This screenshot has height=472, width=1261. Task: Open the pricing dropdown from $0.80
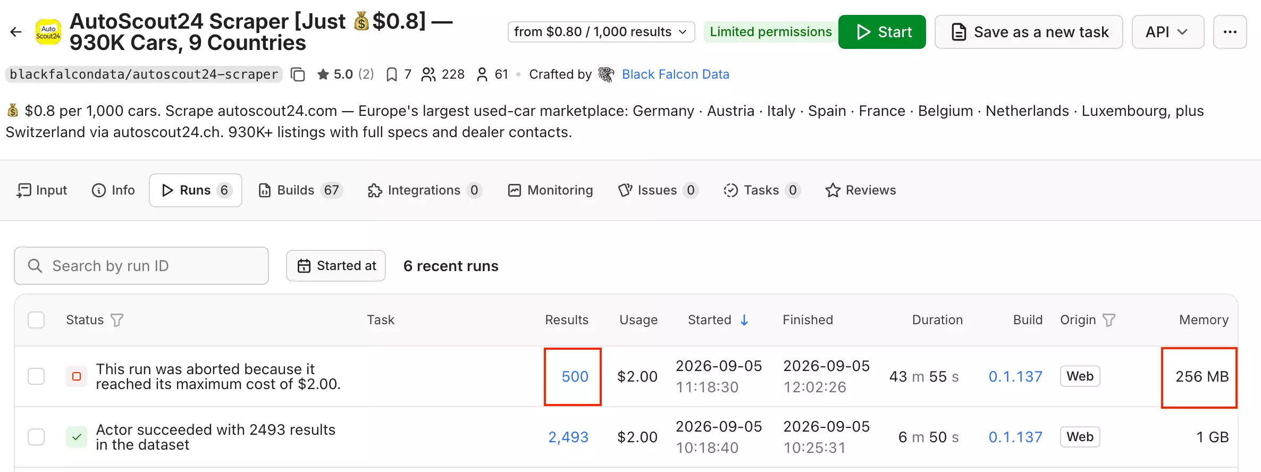(601, 32)
